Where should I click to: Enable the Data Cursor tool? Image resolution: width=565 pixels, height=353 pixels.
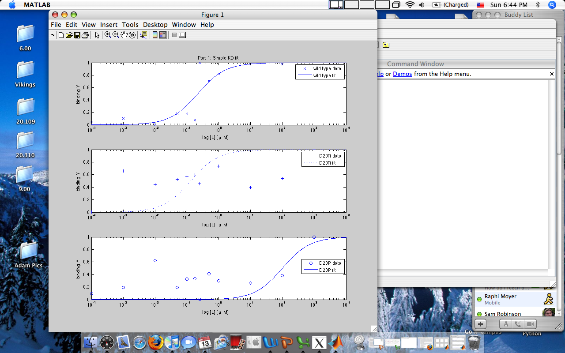(143, 35)
